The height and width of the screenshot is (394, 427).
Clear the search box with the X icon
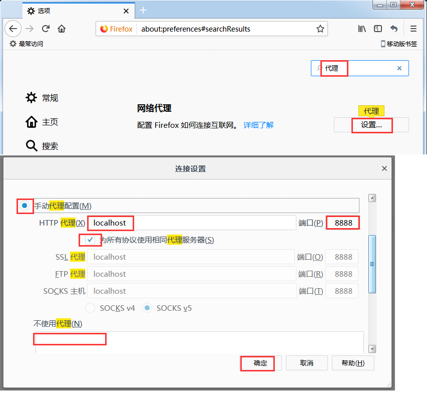pos(399,68)
